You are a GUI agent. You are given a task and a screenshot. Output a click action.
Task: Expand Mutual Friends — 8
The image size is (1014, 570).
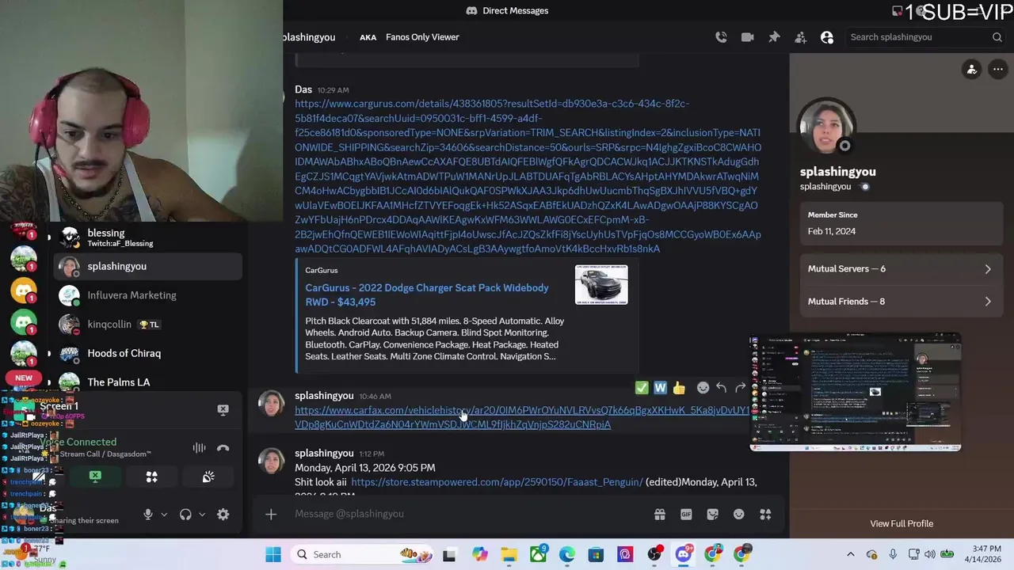point(901,302)
